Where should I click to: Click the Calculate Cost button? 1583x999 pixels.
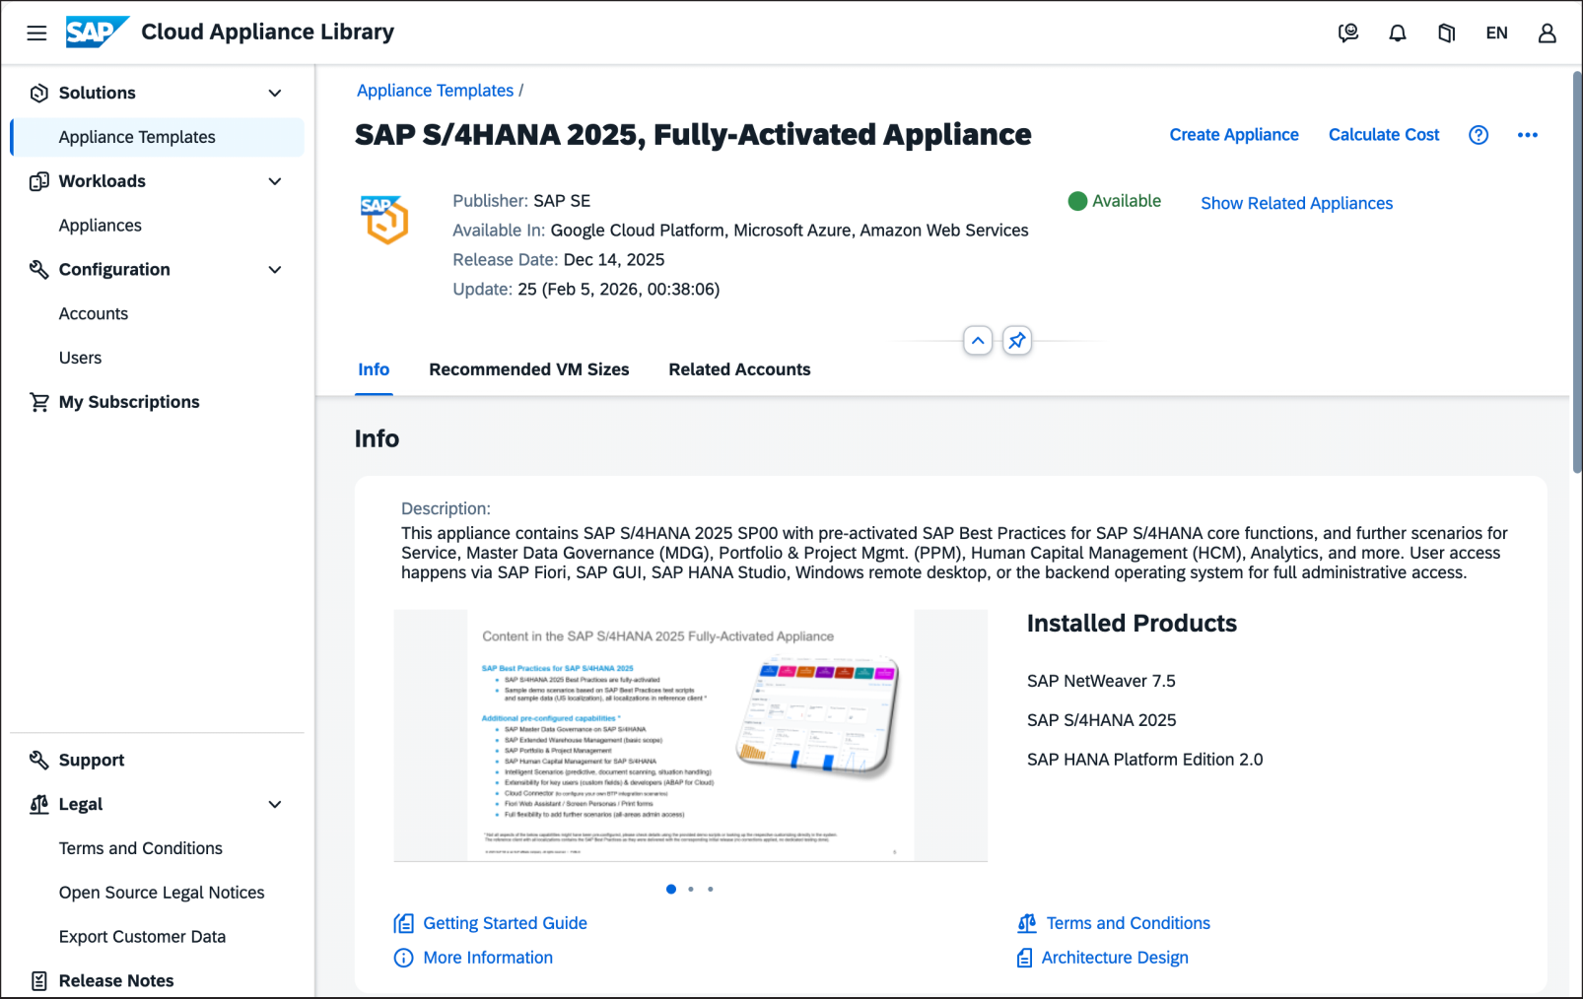[1384, 135]
